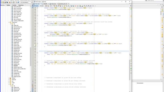Viewport: 164px width, 92px height.
Task: Click Find Selection magnifier in editor toolbar
Action: click(x=54, y=6)
